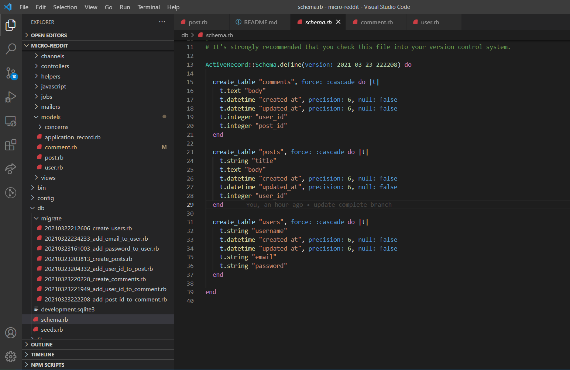Expand the controllers folder
The height and width of the screenshot is (370, 570).
(x=98, y=66)
